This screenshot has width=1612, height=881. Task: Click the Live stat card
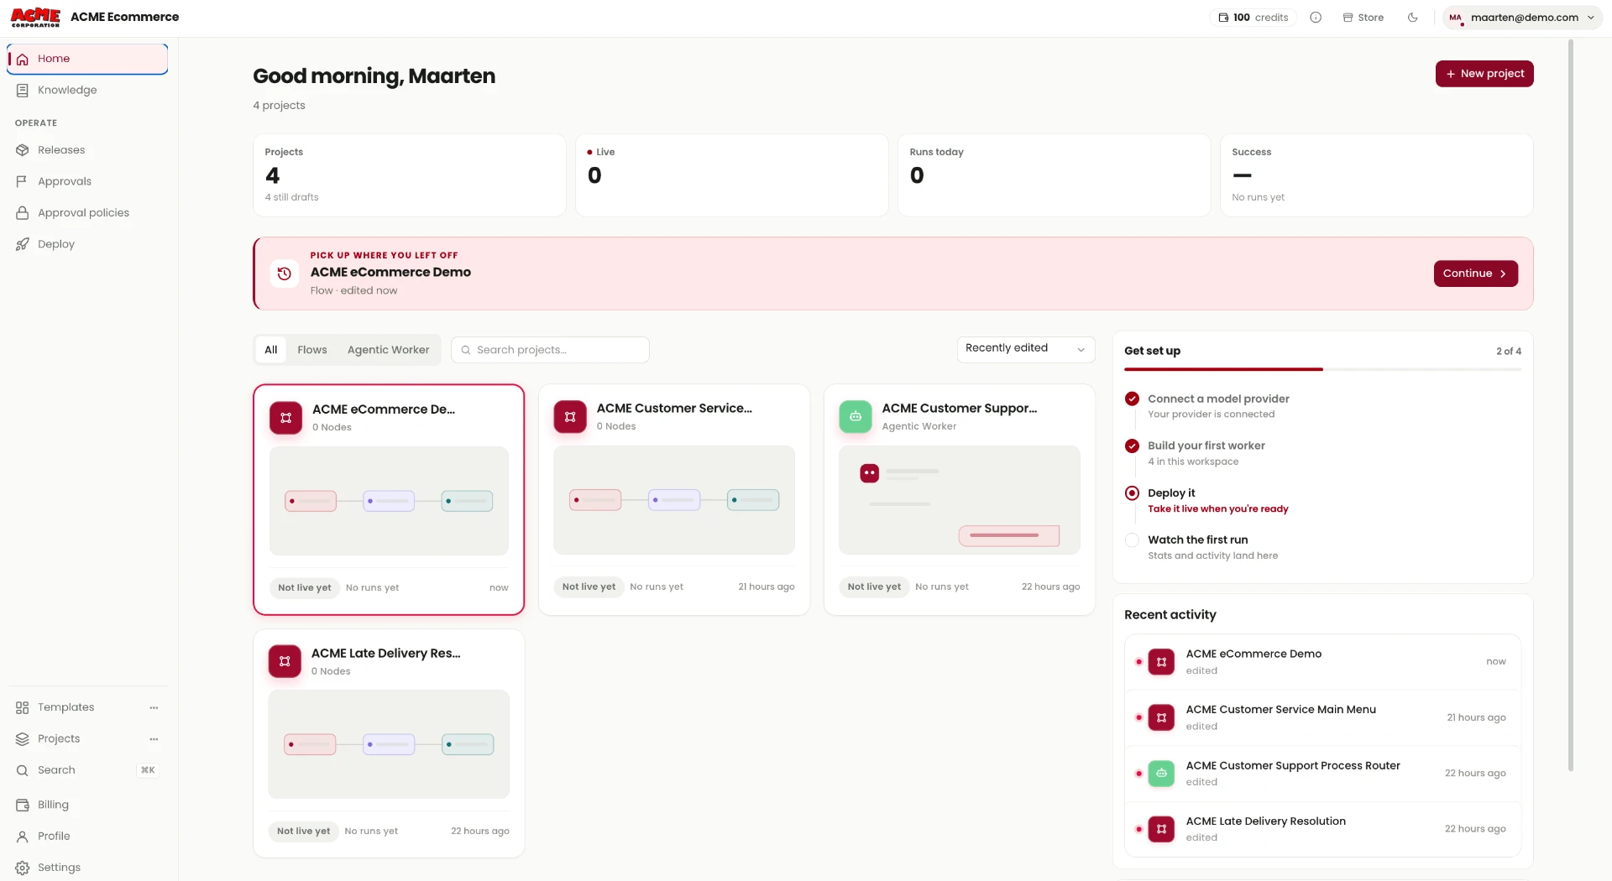click(732, 175)
